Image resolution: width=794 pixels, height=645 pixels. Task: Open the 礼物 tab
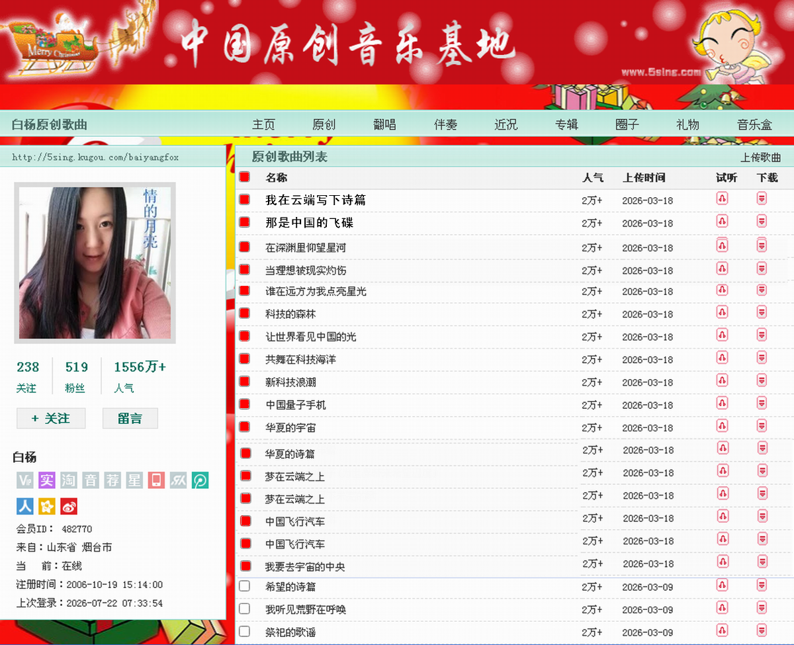tap(687, 124)
